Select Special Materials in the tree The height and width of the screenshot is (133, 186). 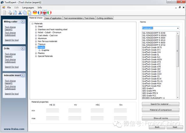coord(45,56)
